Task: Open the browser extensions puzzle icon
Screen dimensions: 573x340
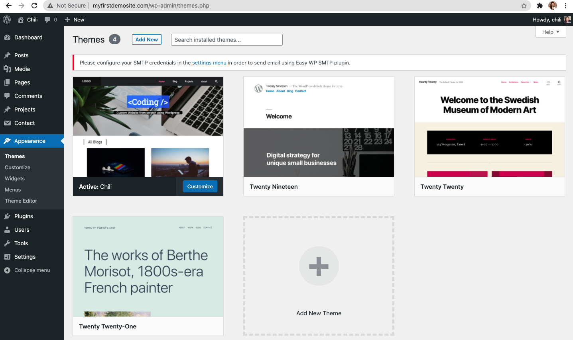Action: pyautogui.click(x=540, y=6)
